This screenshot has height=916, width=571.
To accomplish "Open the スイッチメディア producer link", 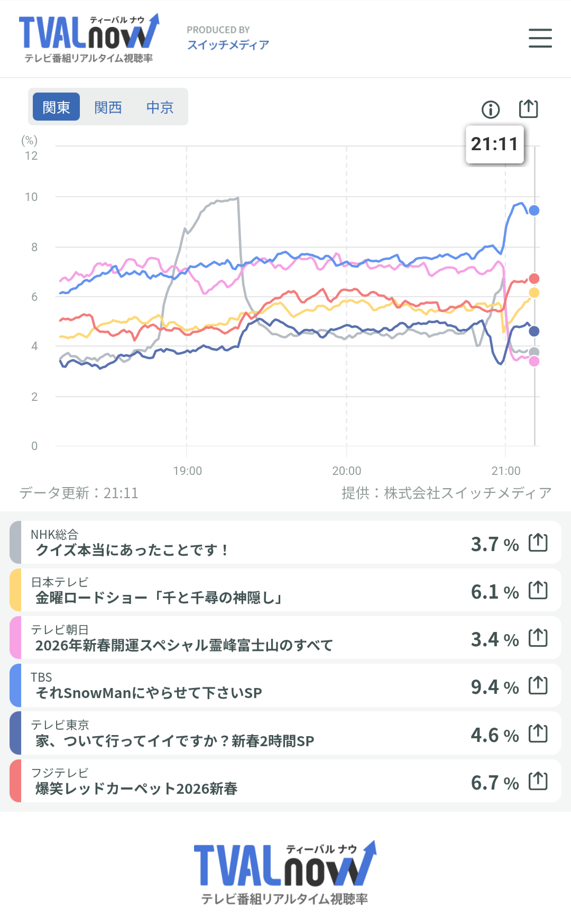I will point(228,44).
